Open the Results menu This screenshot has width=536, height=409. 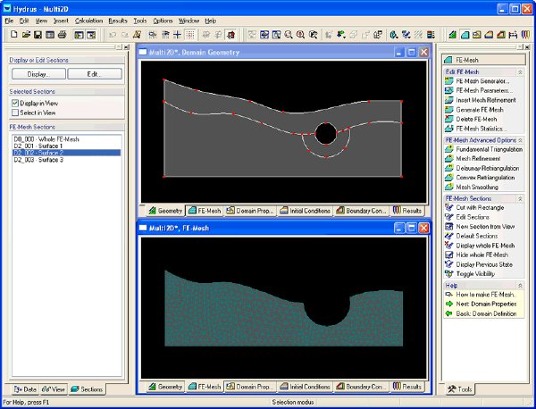pyautogui.click(x=118, y=21)
